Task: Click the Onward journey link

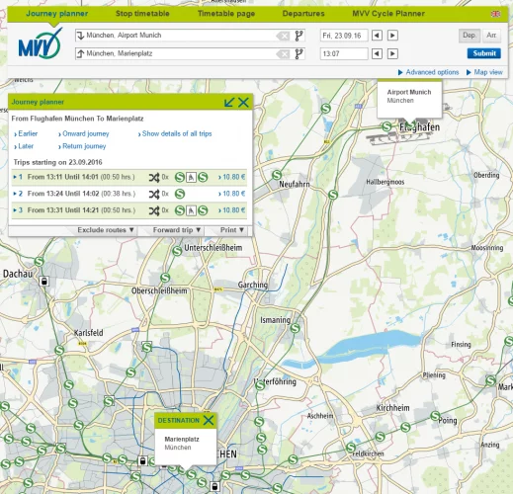Action: point(84,133)
